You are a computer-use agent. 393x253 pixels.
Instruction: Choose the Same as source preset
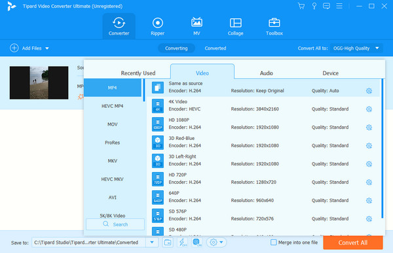[x=263, y=88]
